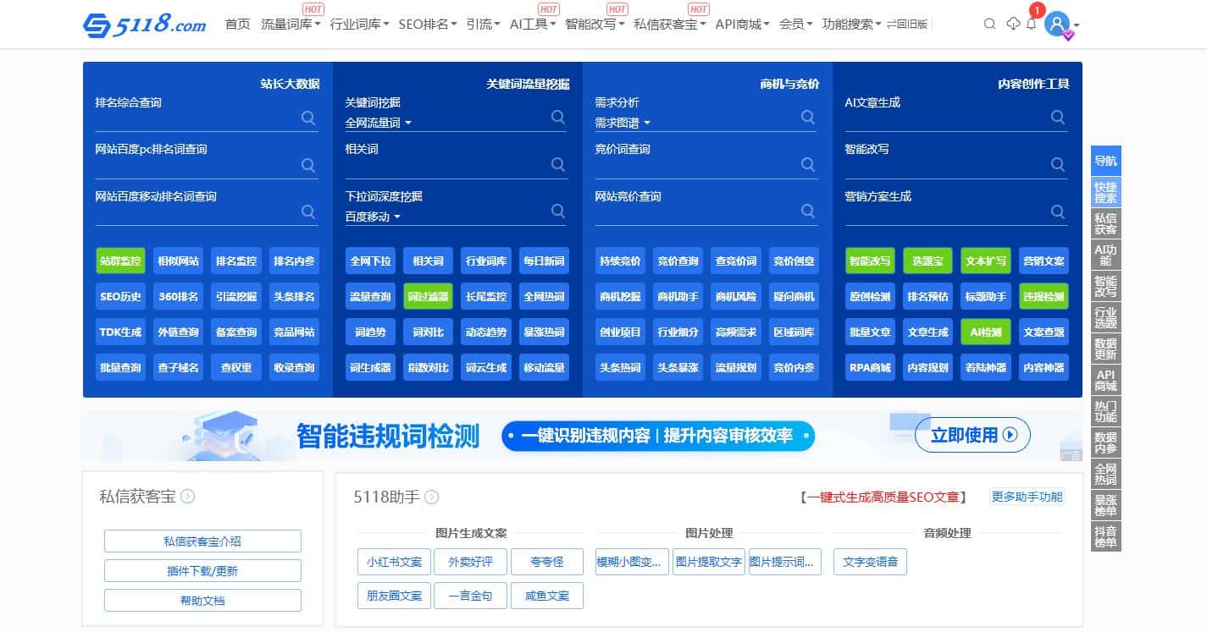
Task: Click the cloud download icon in top bar
Action: 1011,25
